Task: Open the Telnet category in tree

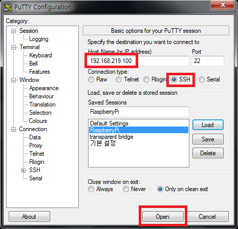Action: pos(36,154)
